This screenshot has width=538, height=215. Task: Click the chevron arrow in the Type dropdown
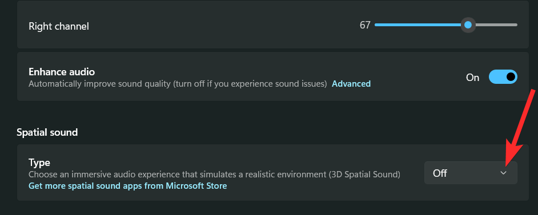tap(503, 173)
